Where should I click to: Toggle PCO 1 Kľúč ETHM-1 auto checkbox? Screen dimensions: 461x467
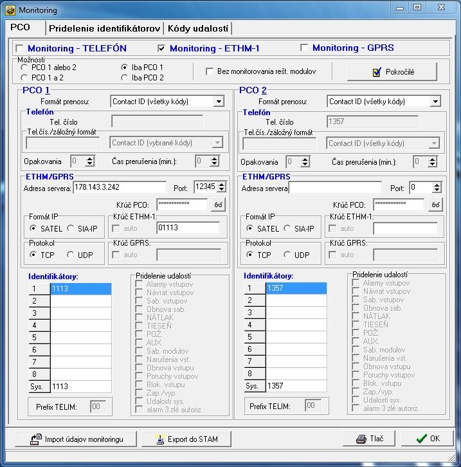pos(116,229)
